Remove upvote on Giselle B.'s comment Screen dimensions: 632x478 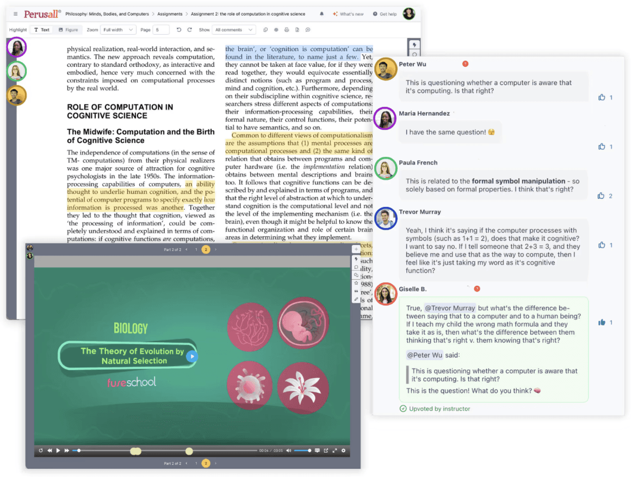(602, 322)
